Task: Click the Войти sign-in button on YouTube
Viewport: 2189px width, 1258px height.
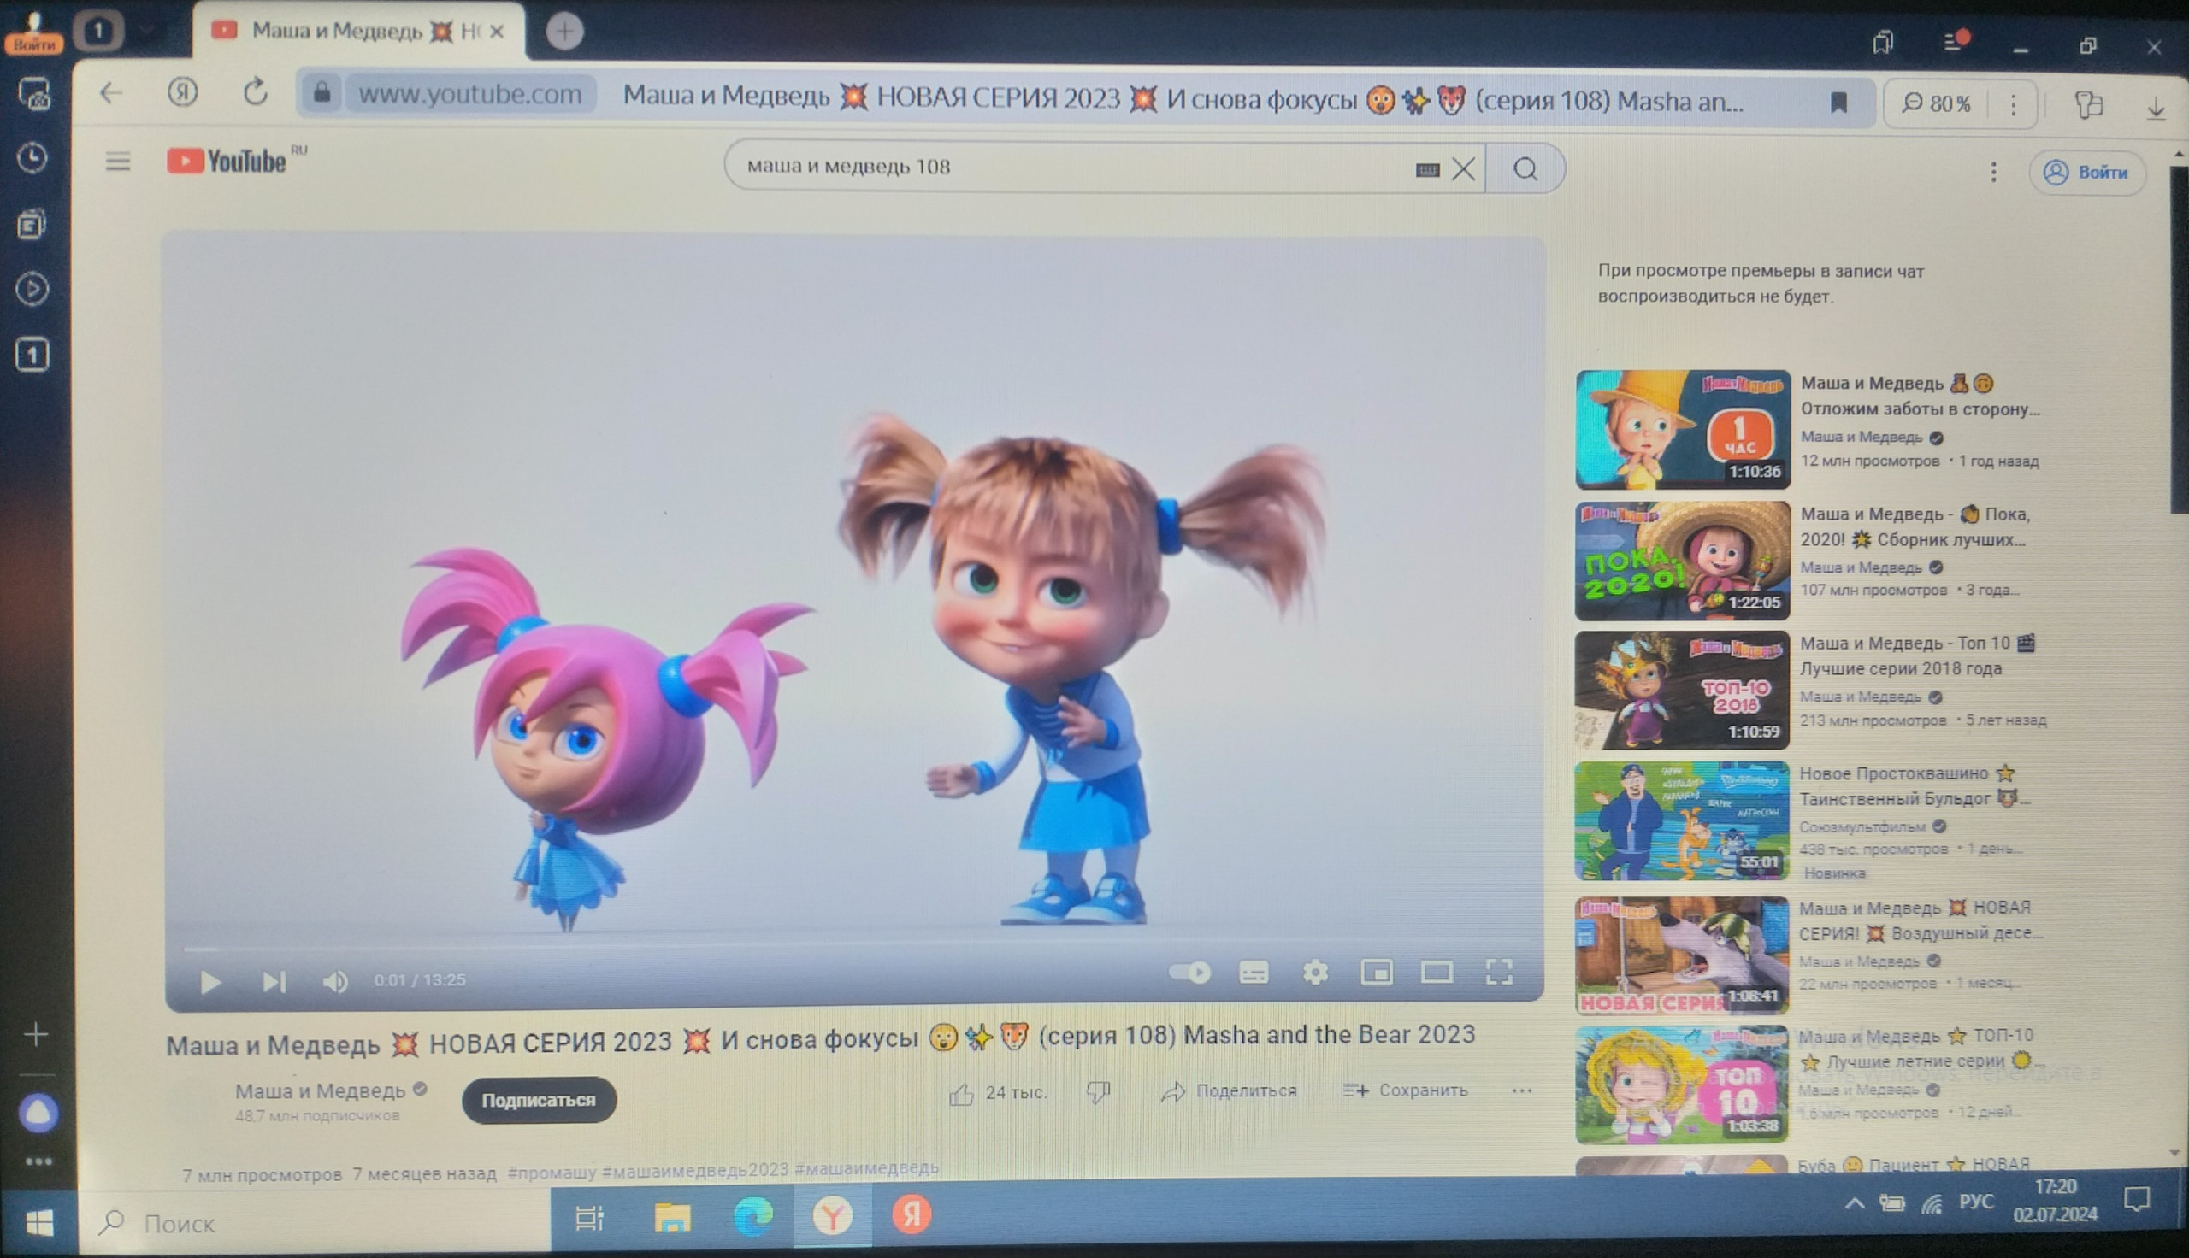Action: 2087,173
